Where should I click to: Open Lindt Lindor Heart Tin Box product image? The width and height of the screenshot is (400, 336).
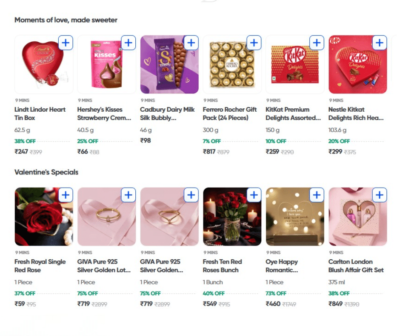point(40,68)
